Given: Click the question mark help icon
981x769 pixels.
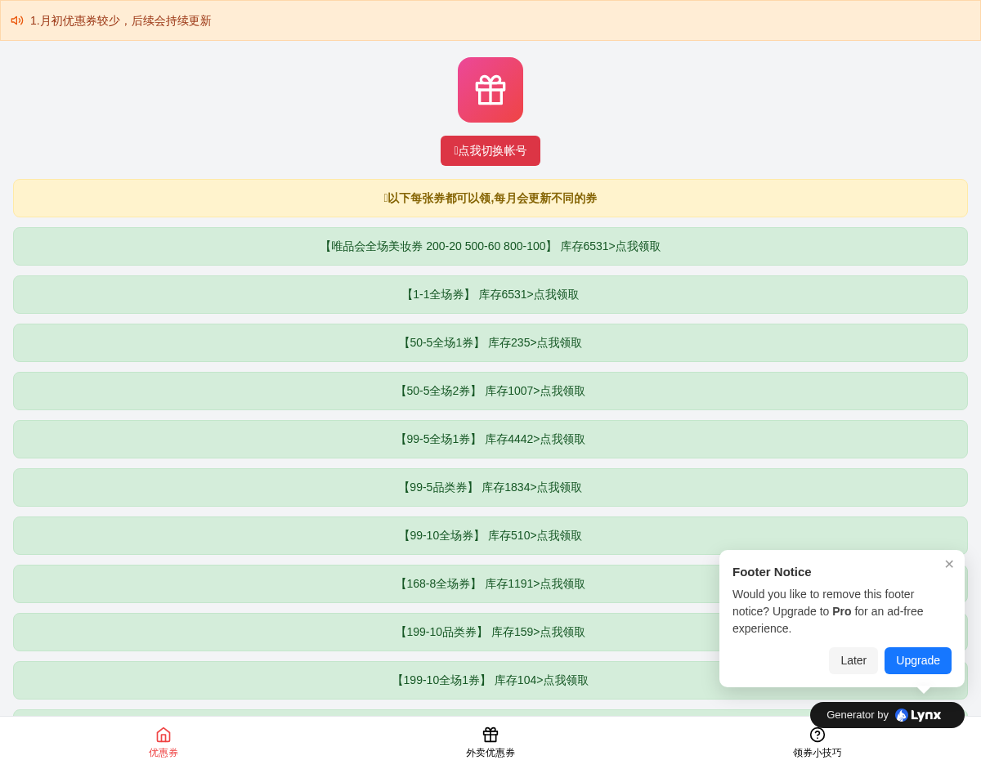Looking at the screenshot, I should click(x=817, y=735).
